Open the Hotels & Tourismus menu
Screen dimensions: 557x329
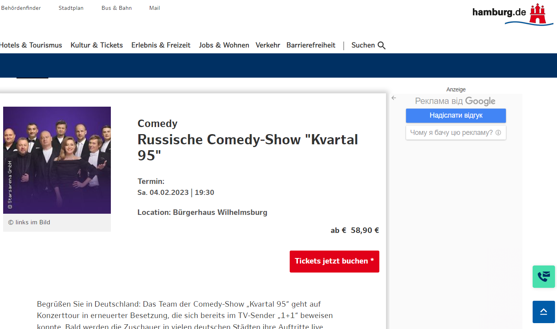[31, 45]
